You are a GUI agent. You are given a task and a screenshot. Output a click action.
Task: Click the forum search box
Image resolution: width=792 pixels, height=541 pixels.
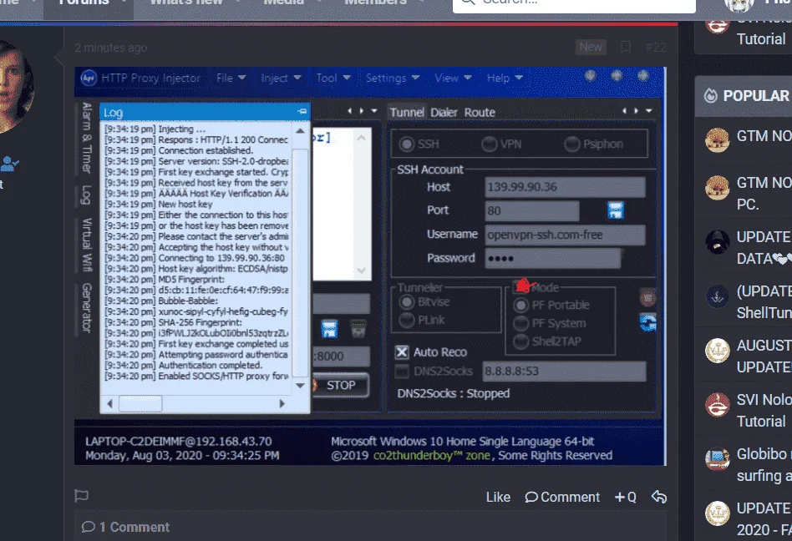[x=574, y=4]
